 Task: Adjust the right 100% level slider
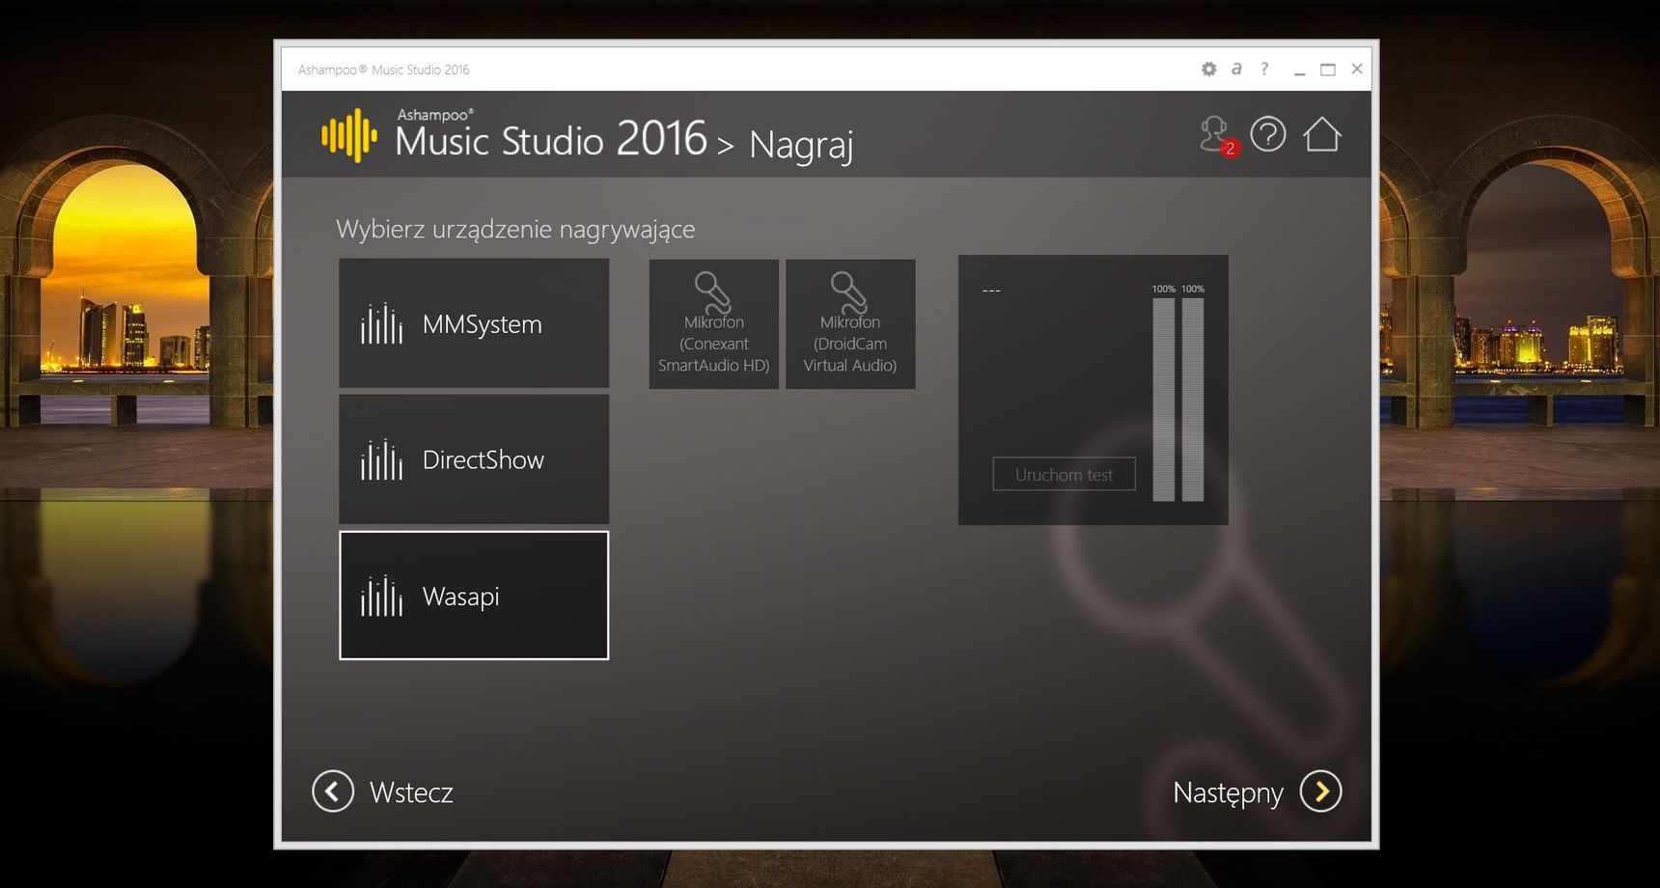(1193, 400)
